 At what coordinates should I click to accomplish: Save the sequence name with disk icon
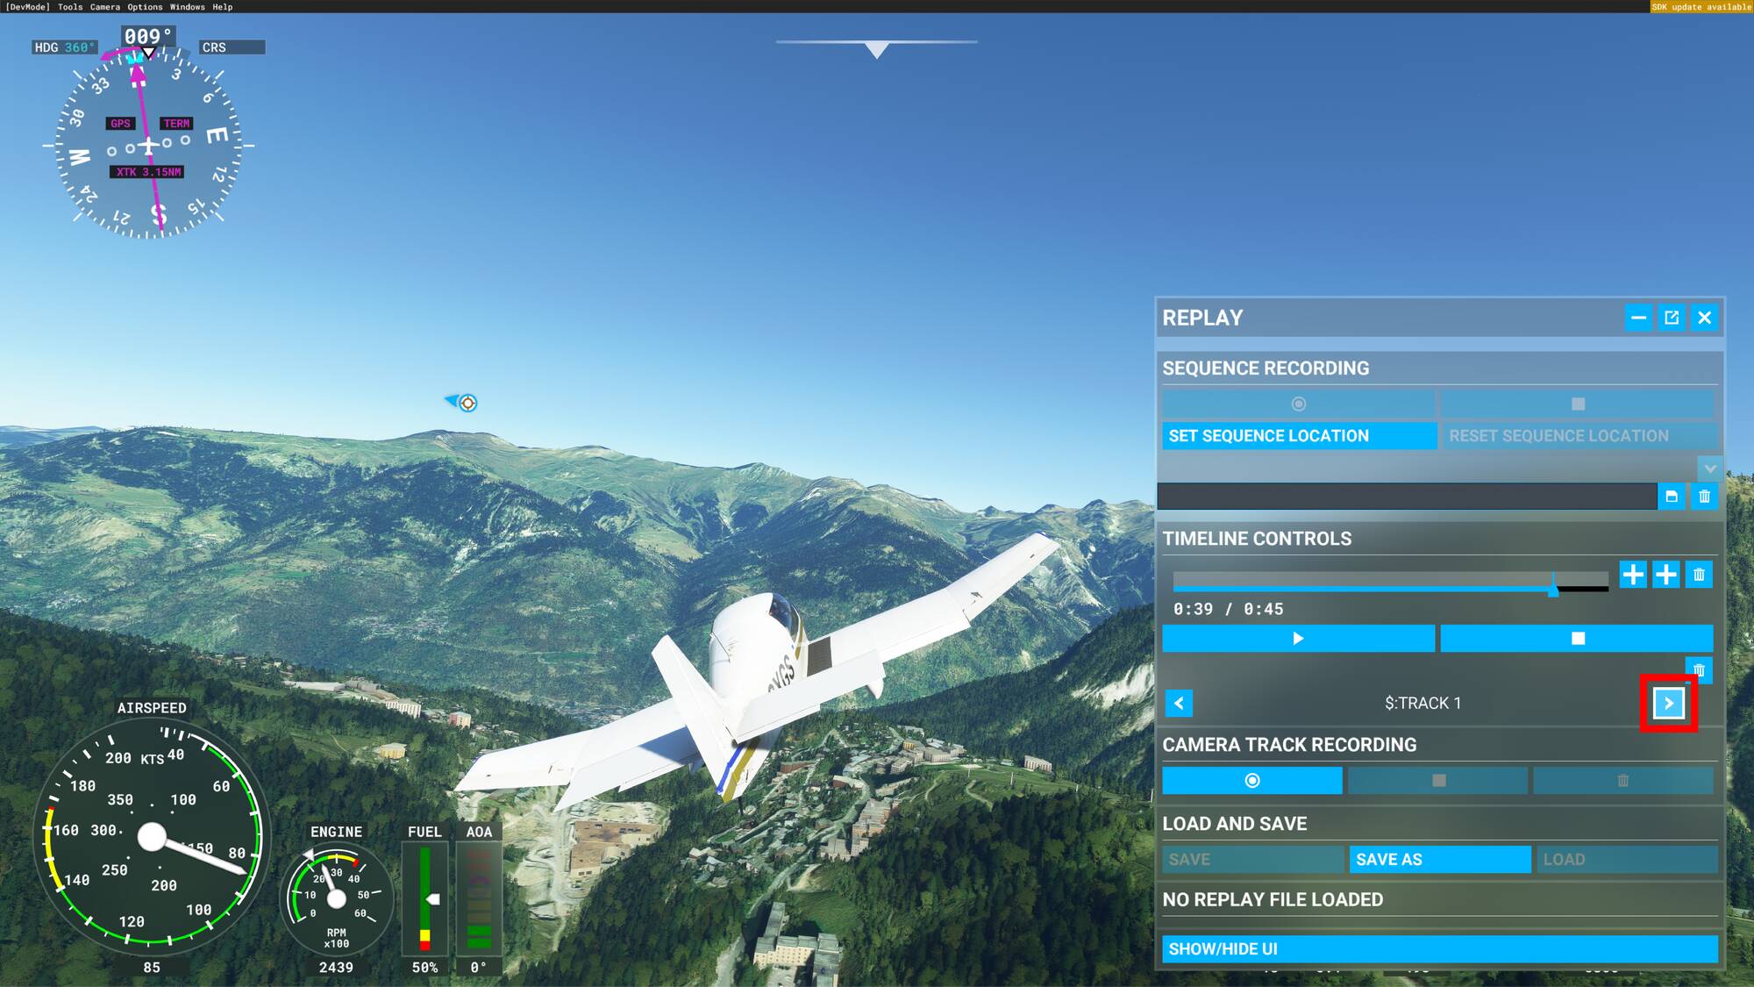(1671, 497)
